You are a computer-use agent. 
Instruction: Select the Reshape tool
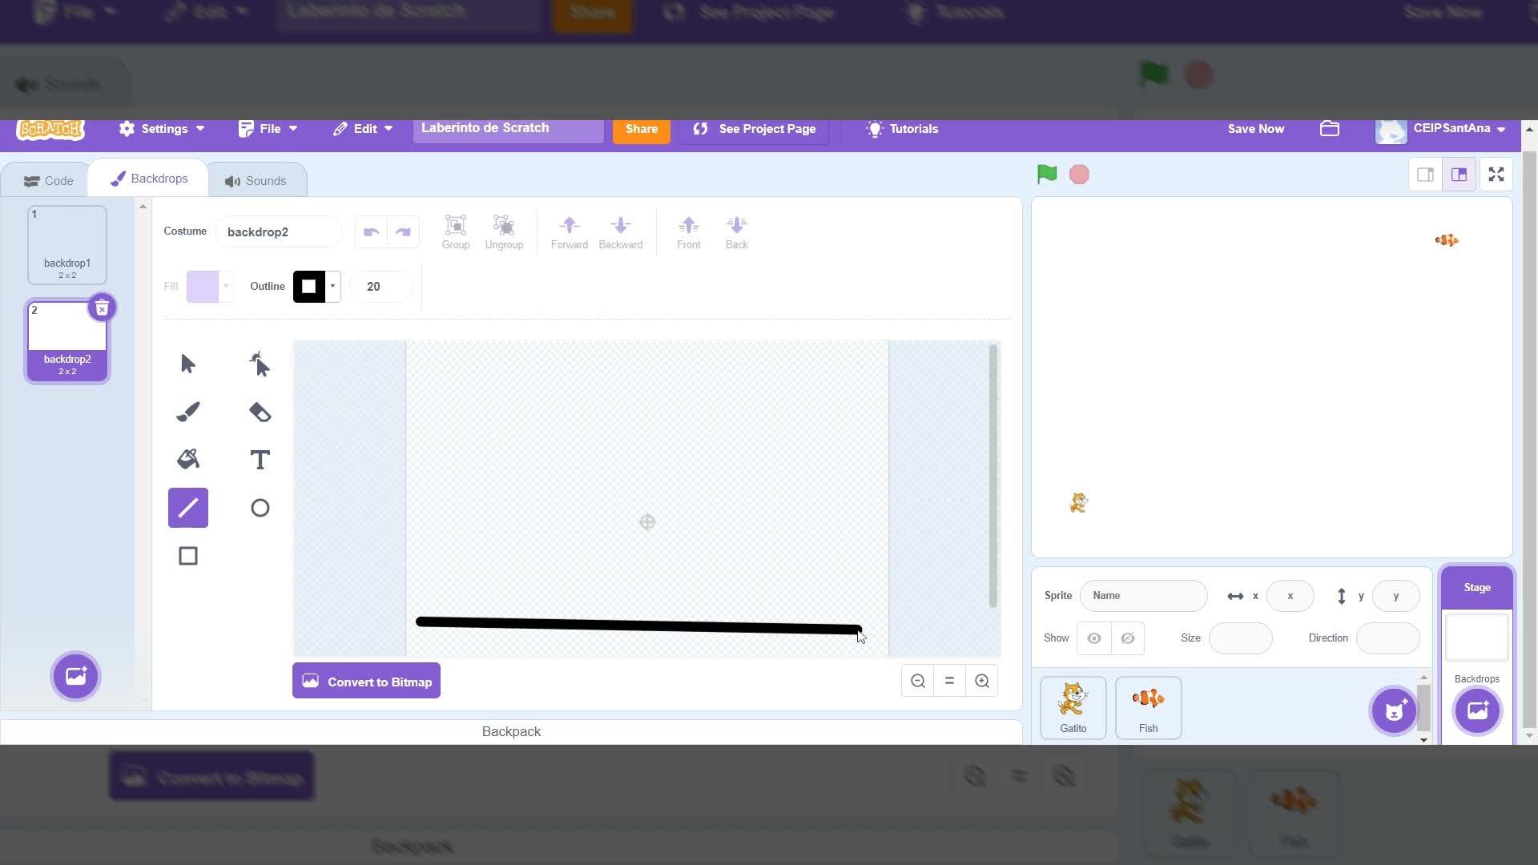(260, 364)
